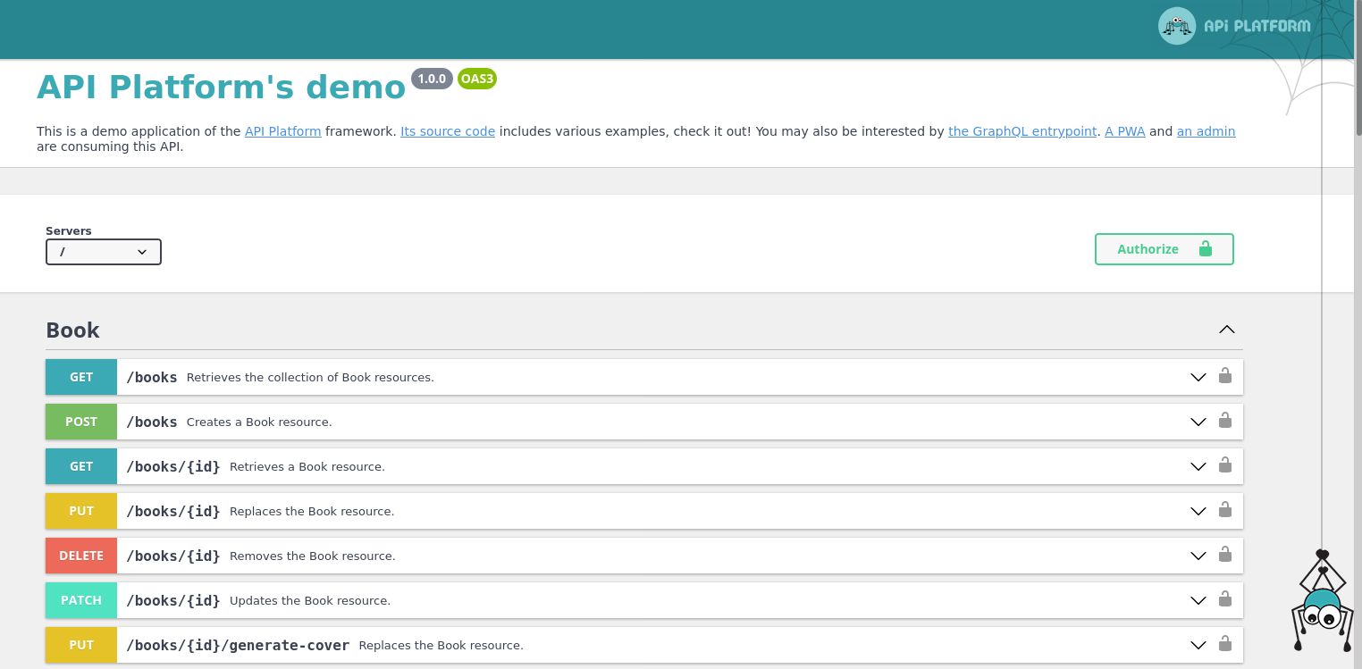Click lock icon on DELETE /books/{id} row

pos(1225,555)
